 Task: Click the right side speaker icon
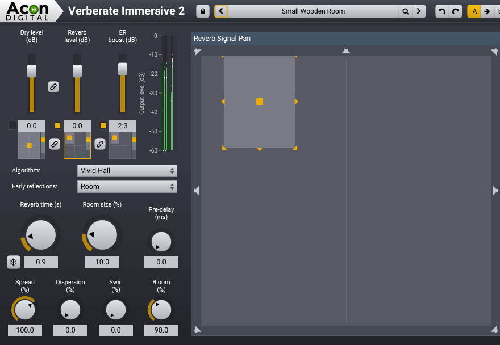click(495, 191)
